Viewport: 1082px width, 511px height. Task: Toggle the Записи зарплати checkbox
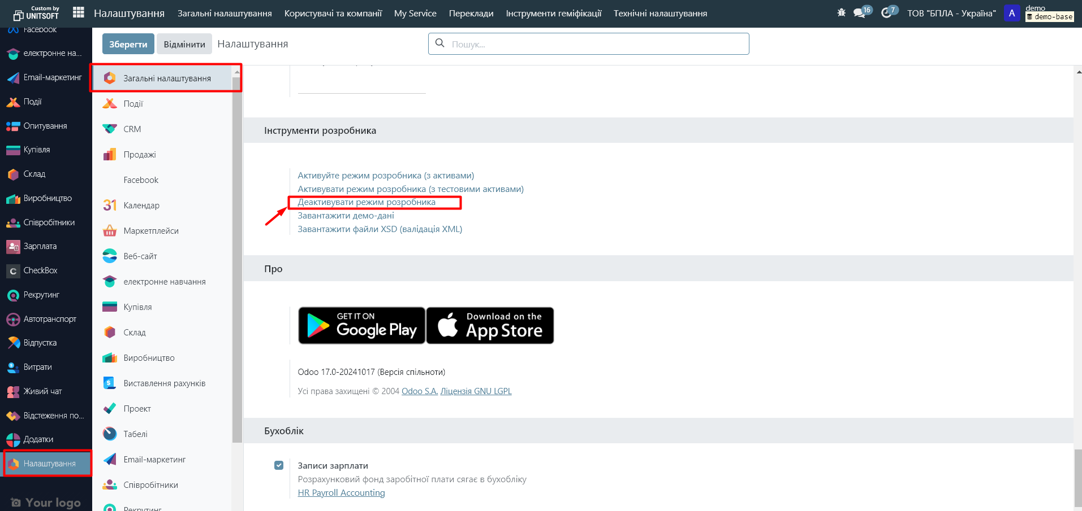click(279, 465)
